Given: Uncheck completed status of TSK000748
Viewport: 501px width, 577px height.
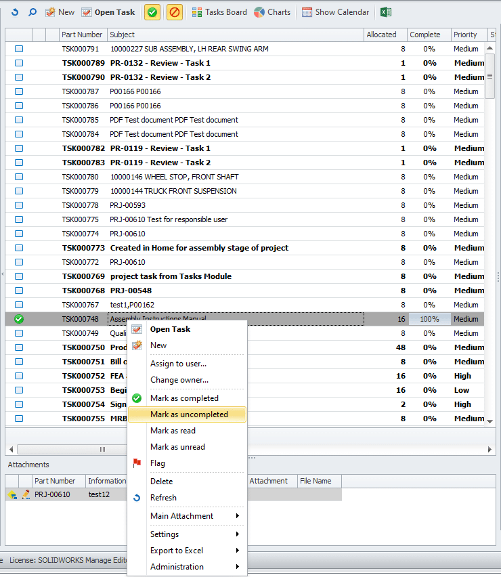Looking at the screenshot, I should [19, 319].
